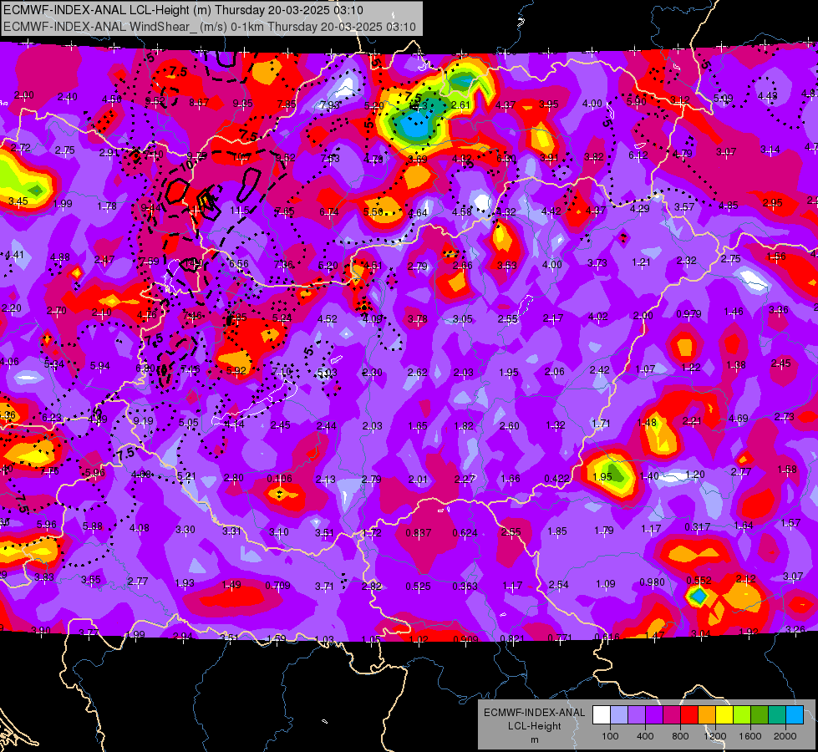Click the grid value "5.88"
This screenshot has height=752, width=818.
click(93, 526)
